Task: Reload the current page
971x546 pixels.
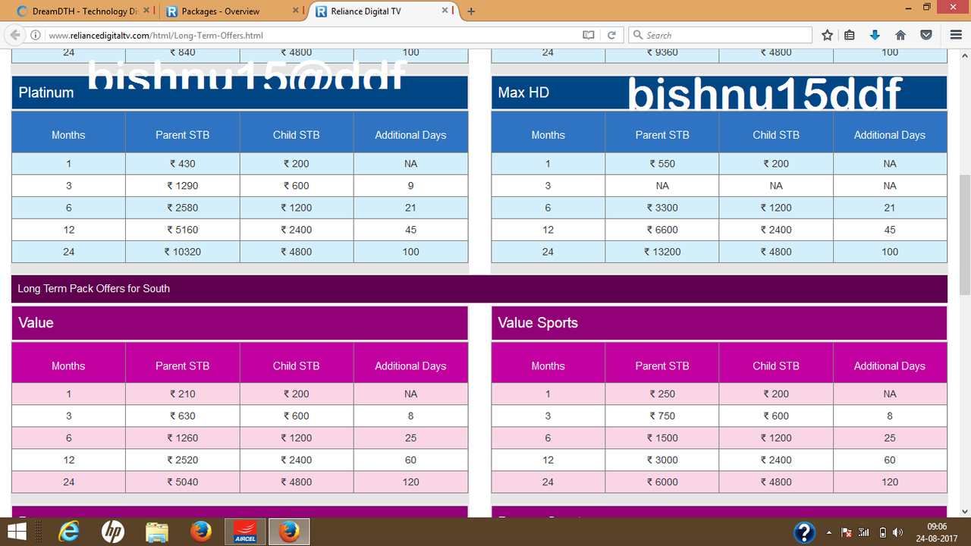Action: click(611, 36)
